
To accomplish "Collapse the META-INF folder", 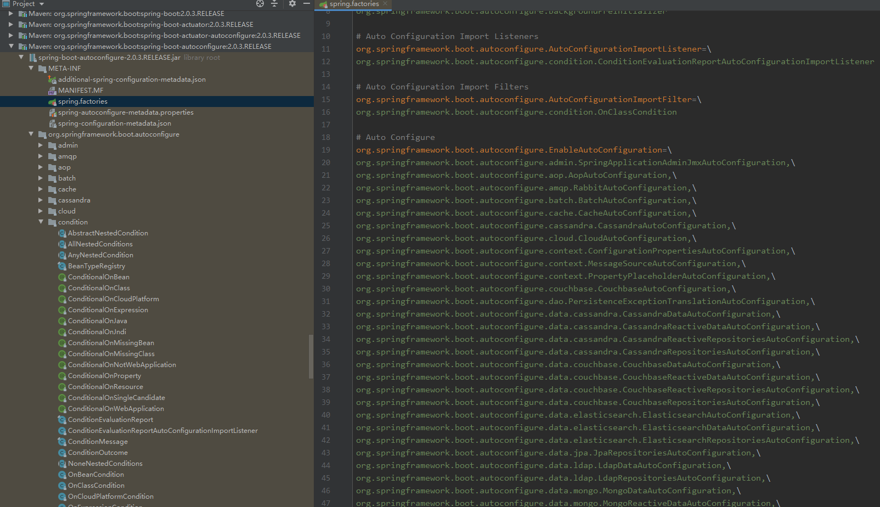I will click(x=31, y=69).
